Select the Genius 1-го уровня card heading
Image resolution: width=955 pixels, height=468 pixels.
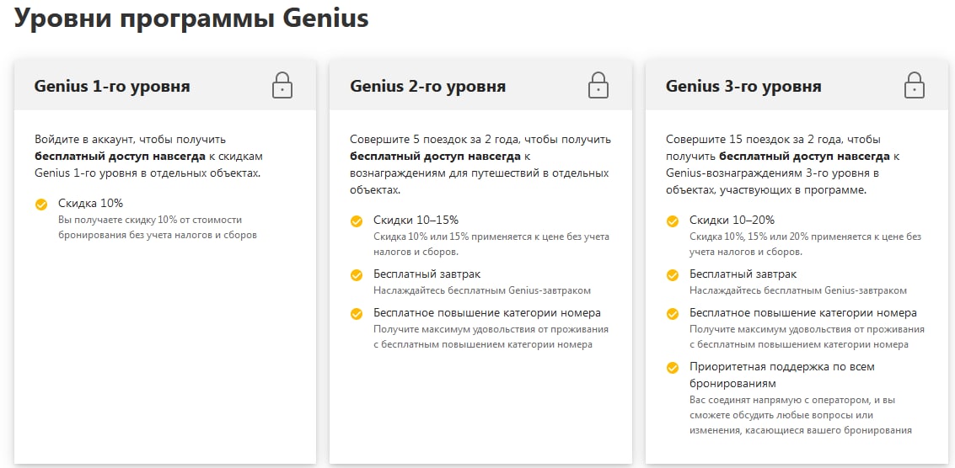tap(112, 86)
